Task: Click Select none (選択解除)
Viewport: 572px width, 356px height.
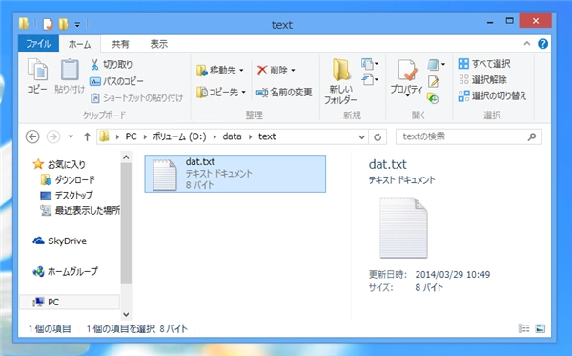Action: tap(483, 79)
